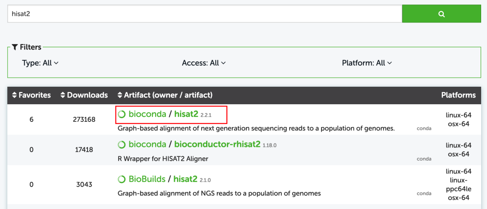
Task: Open the hisat2 2.2.1 package link
Action: click(186, 115)
